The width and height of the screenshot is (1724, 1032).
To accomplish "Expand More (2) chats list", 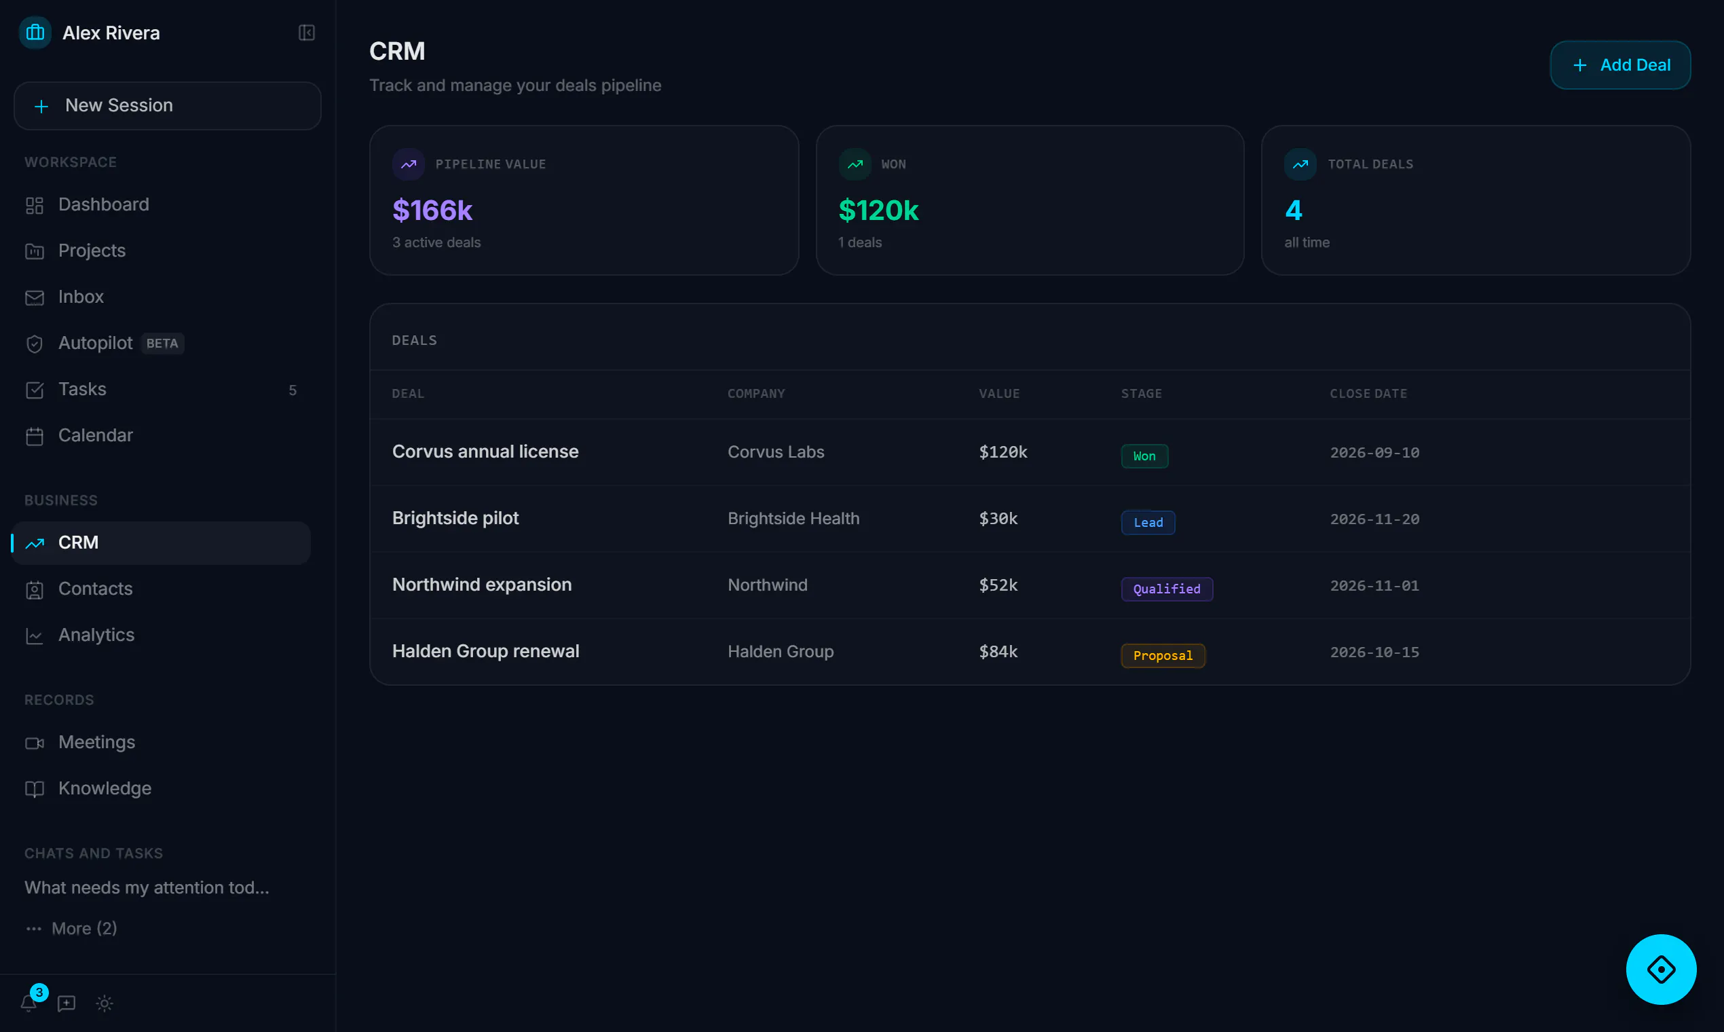I will click(x=84, y=928).
